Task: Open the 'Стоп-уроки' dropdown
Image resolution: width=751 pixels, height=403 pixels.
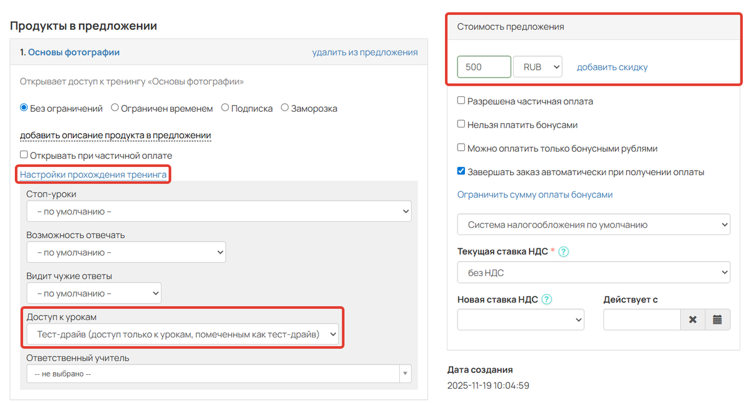Action: pyautogui.click(x=218, y=211)
